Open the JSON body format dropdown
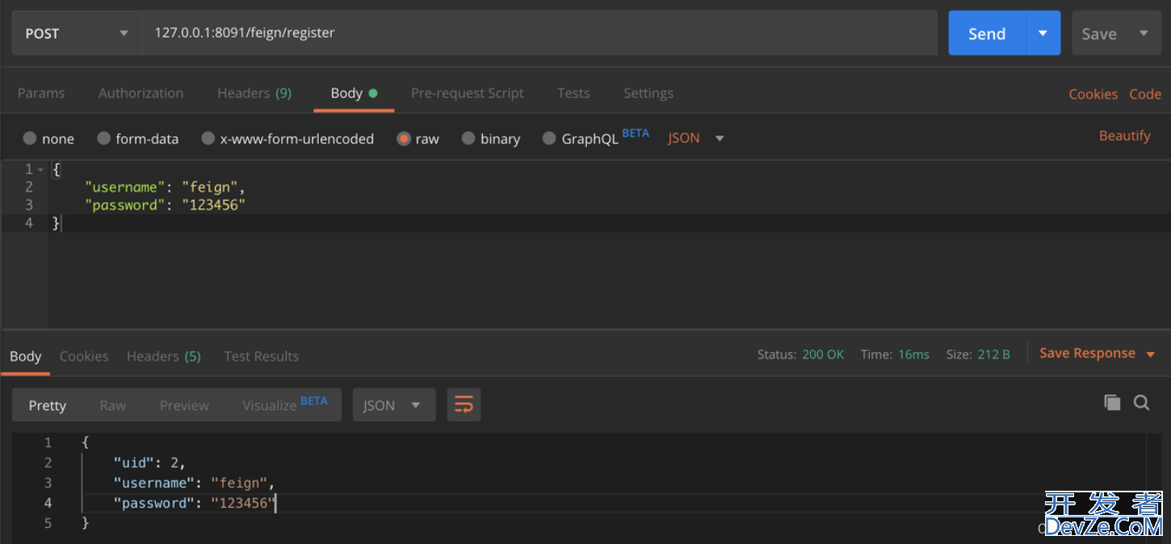1171x544 pixels. (695, 138)
